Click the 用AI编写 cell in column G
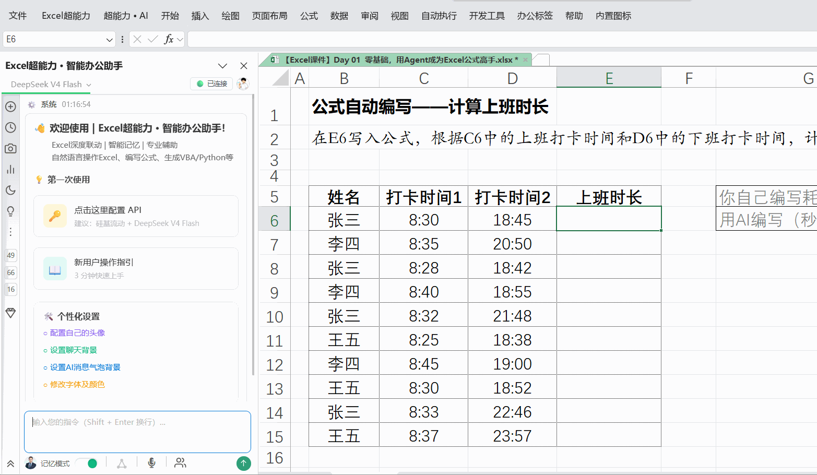Screen dimensions: 817x475 (x=766, y=220)
